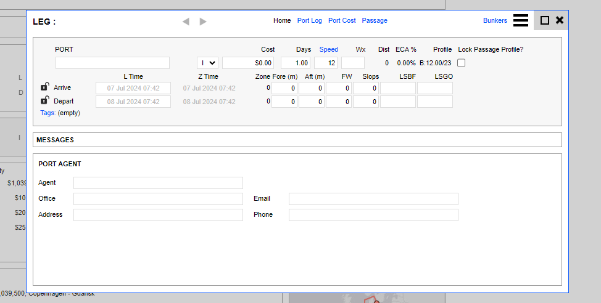
Task: Click the previous leg left arrow
Action: point(186,22)
